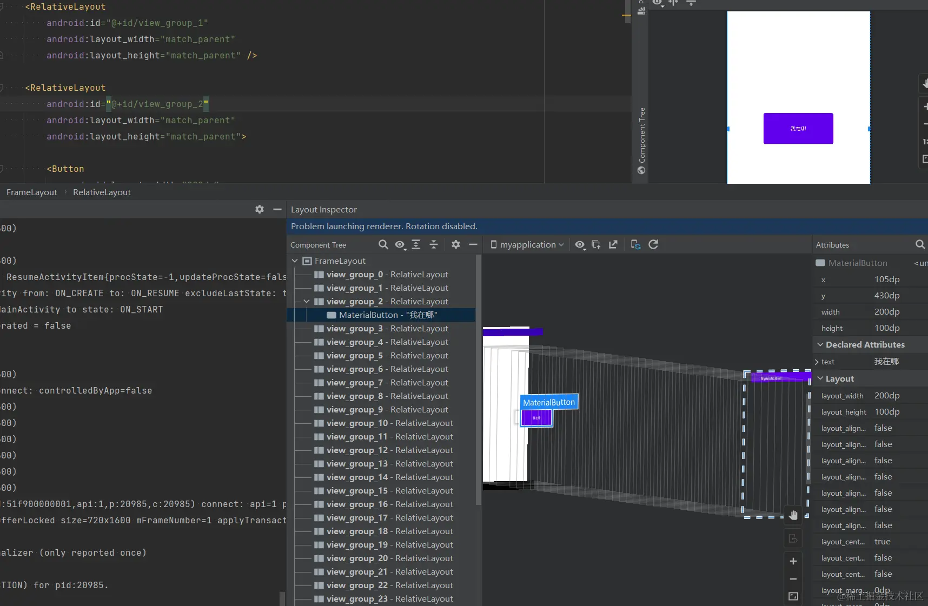This screenshot has height=606, width=928.
Task: Open view options eye in device toolbar
Action: click(x=580, y=245)
